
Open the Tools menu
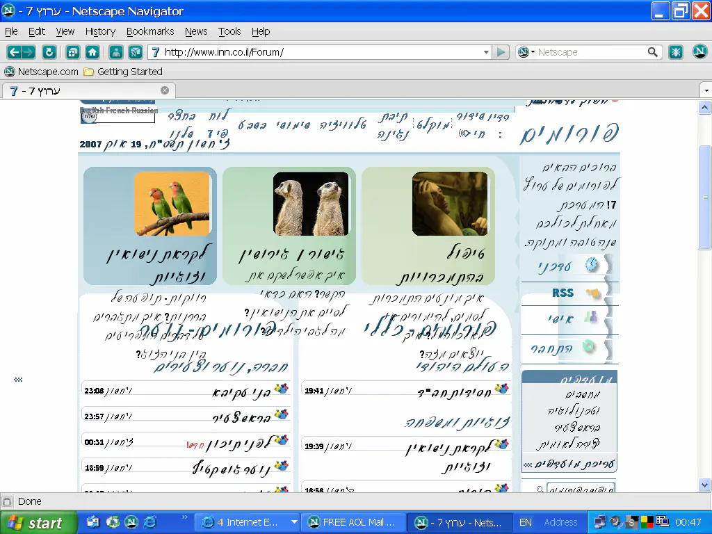pos(229,31)
